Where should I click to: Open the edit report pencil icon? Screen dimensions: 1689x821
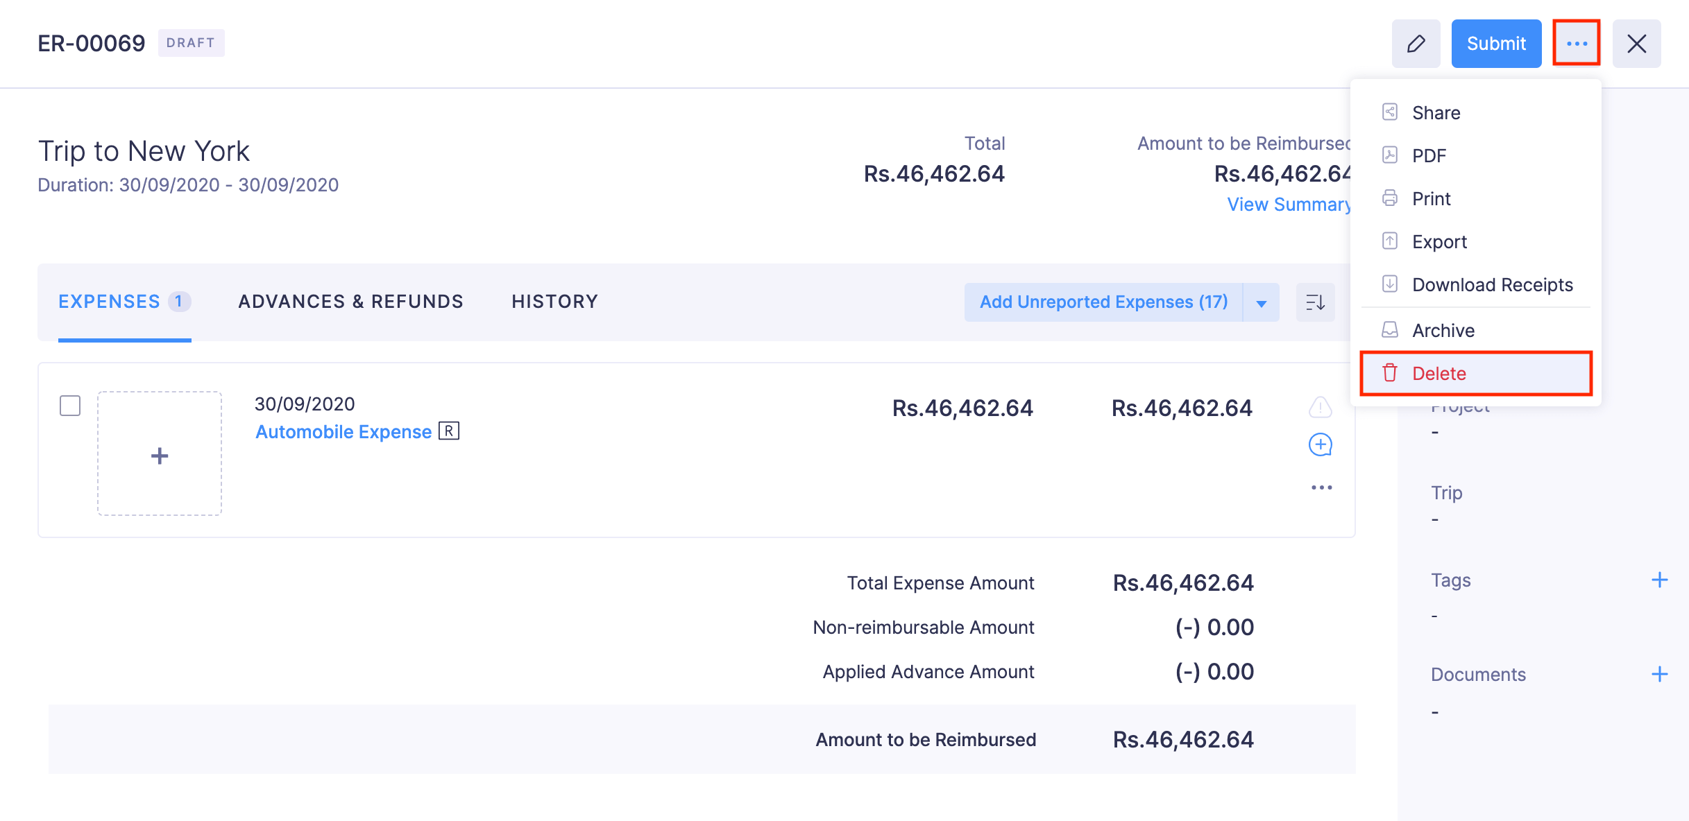point(1416,43)
